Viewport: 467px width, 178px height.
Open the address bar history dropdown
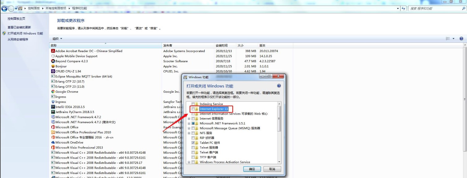point(398,8)
